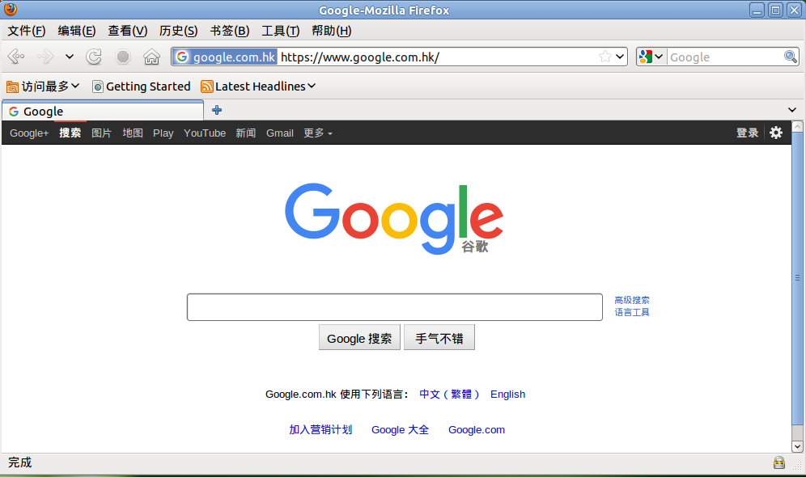This screenshot has height=477, width=806.
Task: Click the padlock security icon in status bar
Action: point(779,462)
